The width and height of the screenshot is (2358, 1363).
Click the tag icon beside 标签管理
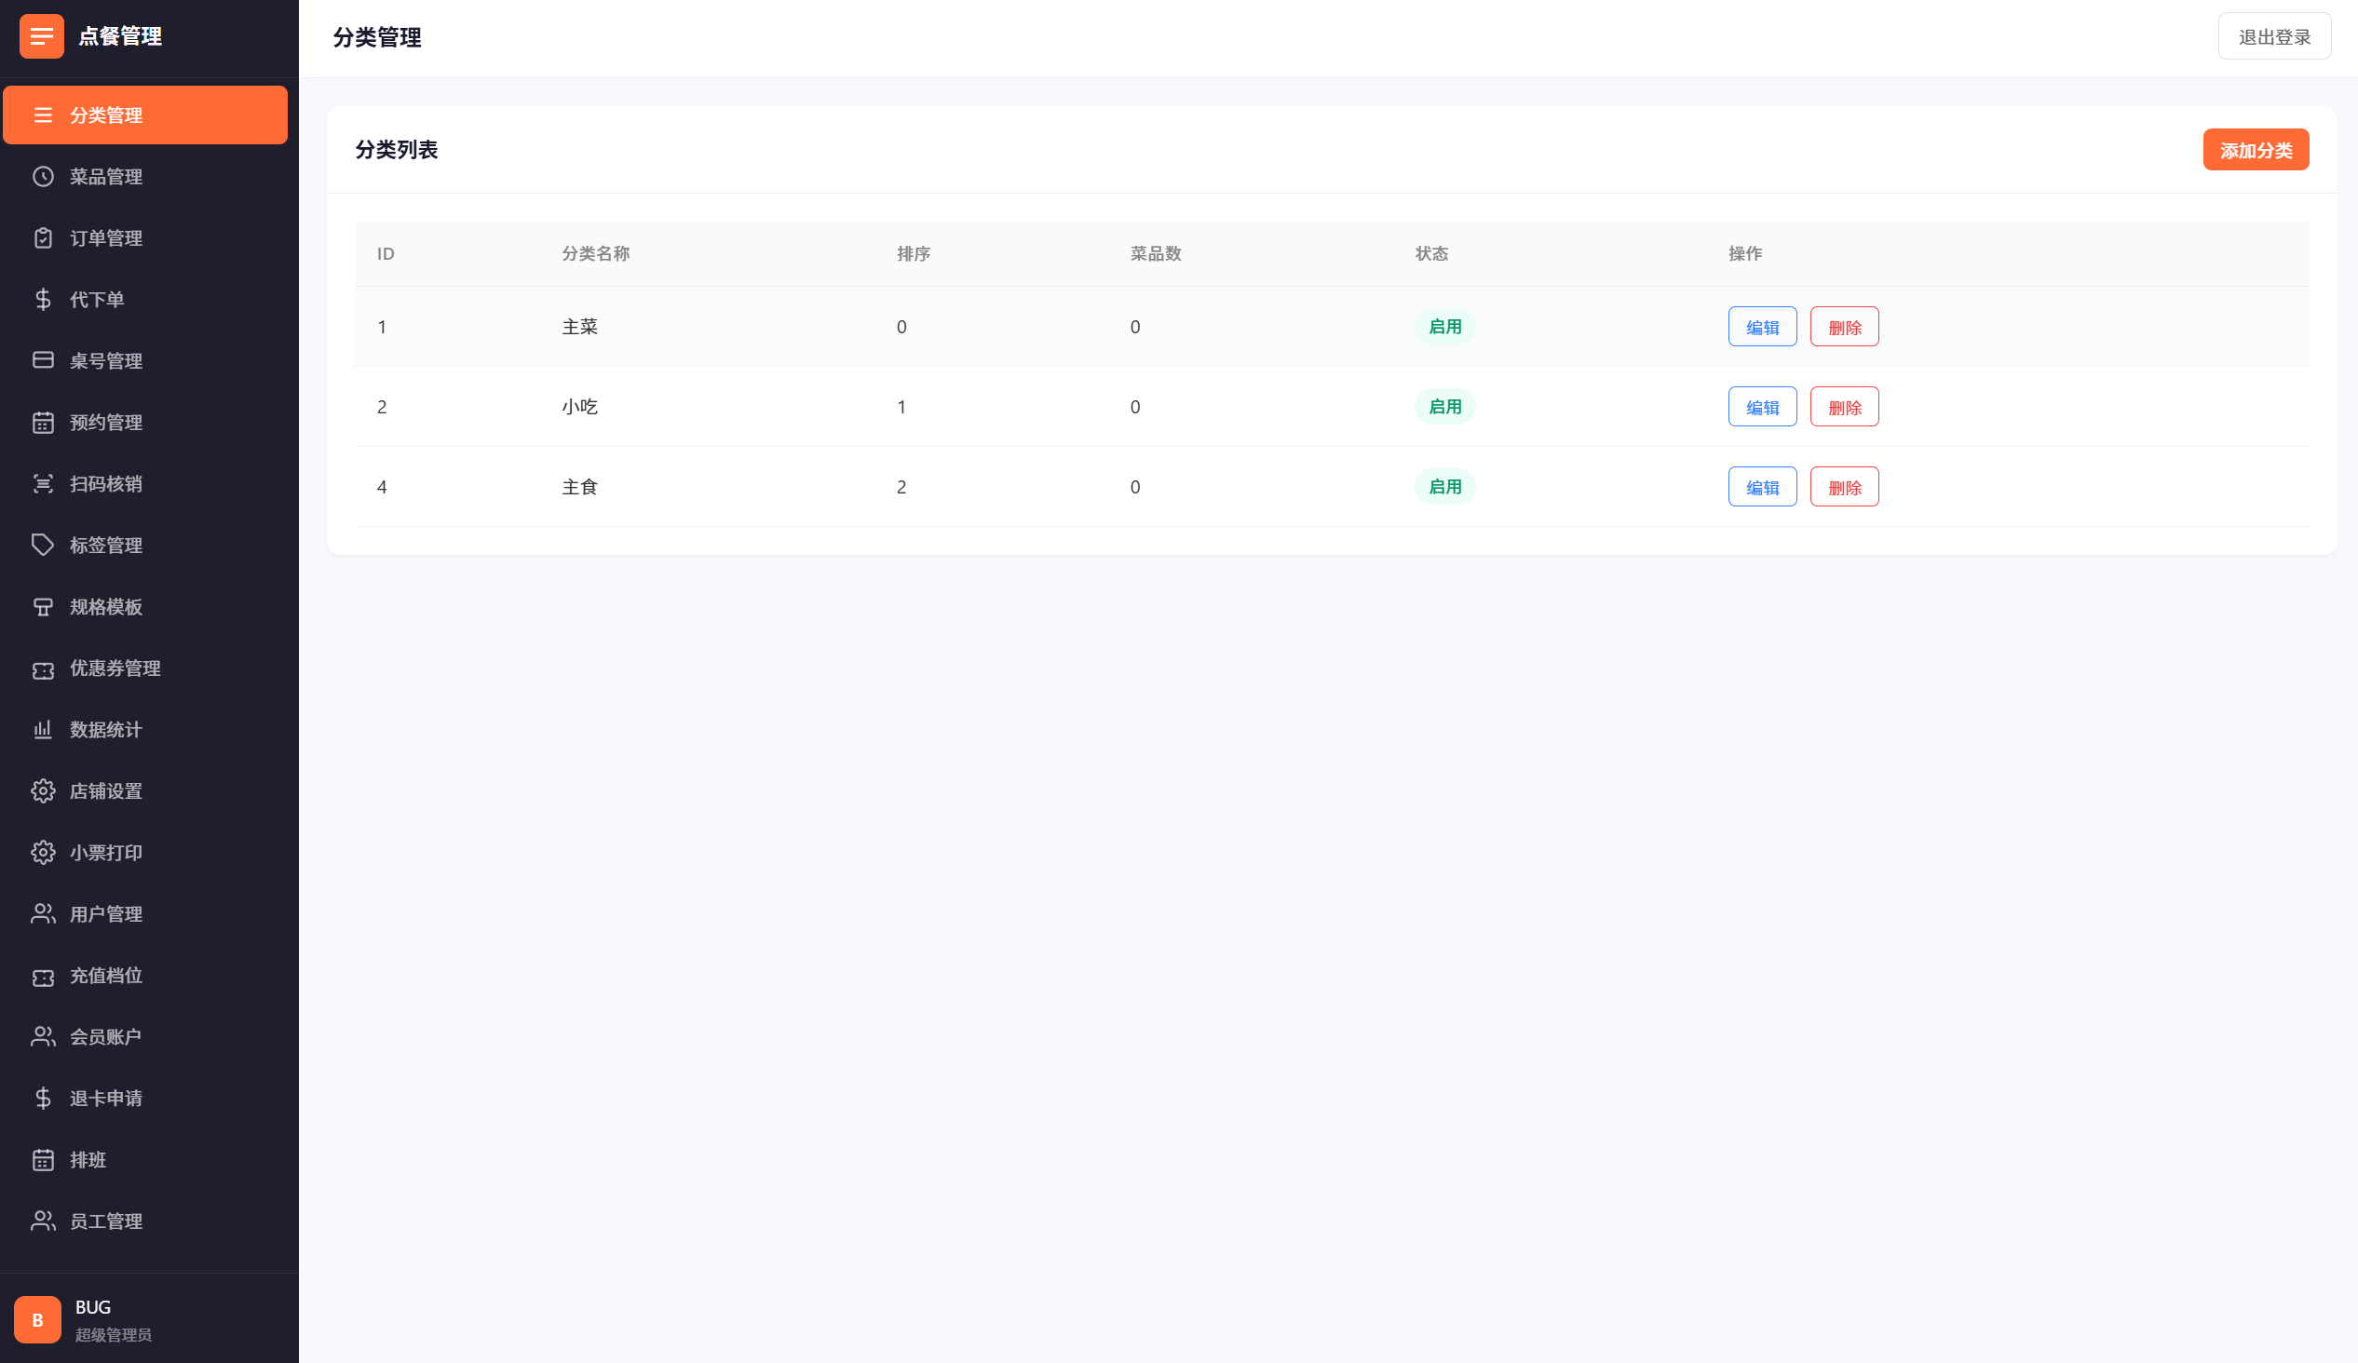click(43, 546)
